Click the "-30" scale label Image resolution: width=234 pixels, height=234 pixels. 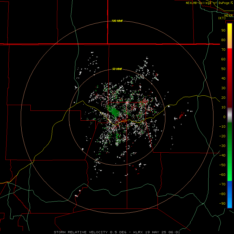click(x=222, y=146)
